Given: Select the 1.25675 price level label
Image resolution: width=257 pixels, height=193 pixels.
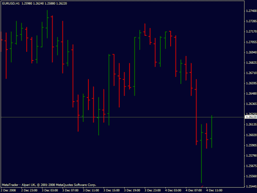Looking at the screenshot, I should (x=251, y=166).
